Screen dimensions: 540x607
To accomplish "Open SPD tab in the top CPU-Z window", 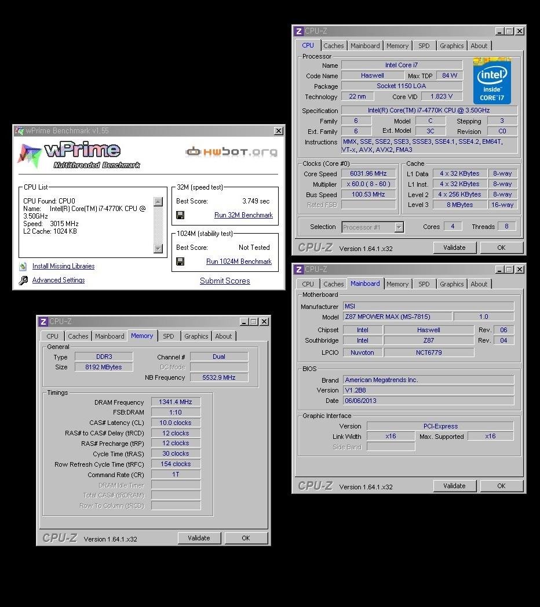I will point(424,46).
